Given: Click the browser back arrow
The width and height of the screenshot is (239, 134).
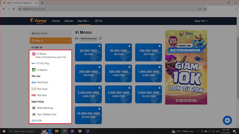Looking at the screenshot, I should point(4,9).
